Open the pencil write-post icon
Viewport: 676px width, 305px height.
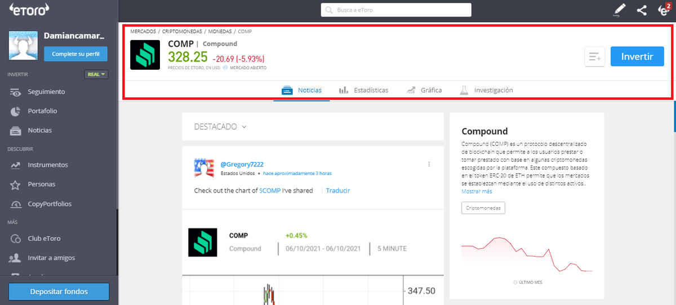pyautogui.click(x=620, y=9)
